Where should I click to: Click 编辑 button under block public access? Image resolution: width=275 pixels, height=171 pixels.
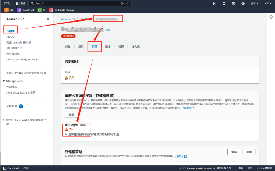point(71,115)
